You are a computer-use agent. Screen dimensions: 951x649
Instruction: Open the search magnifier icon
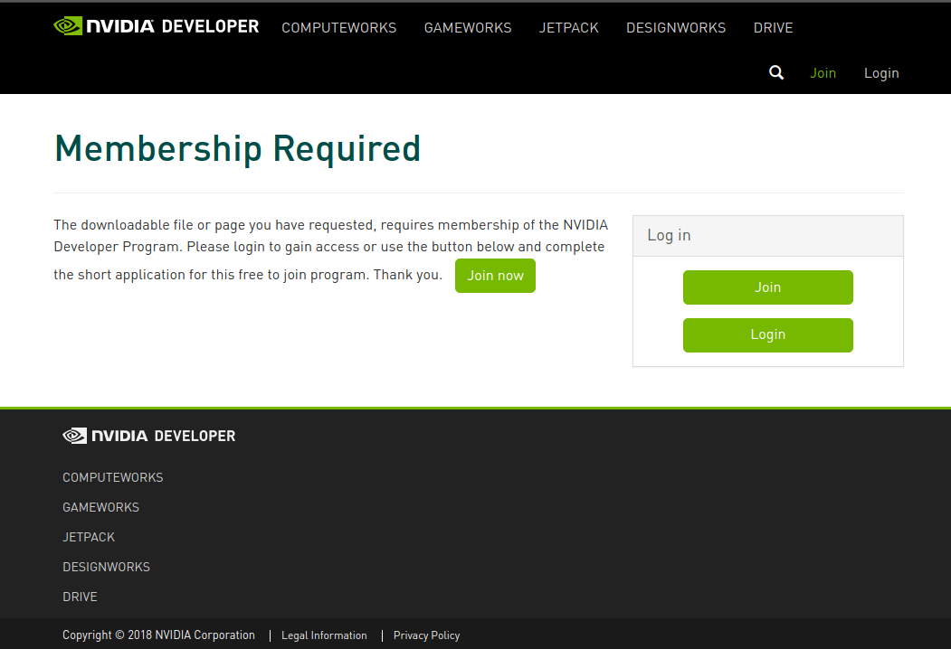click(x=776, y=73)
